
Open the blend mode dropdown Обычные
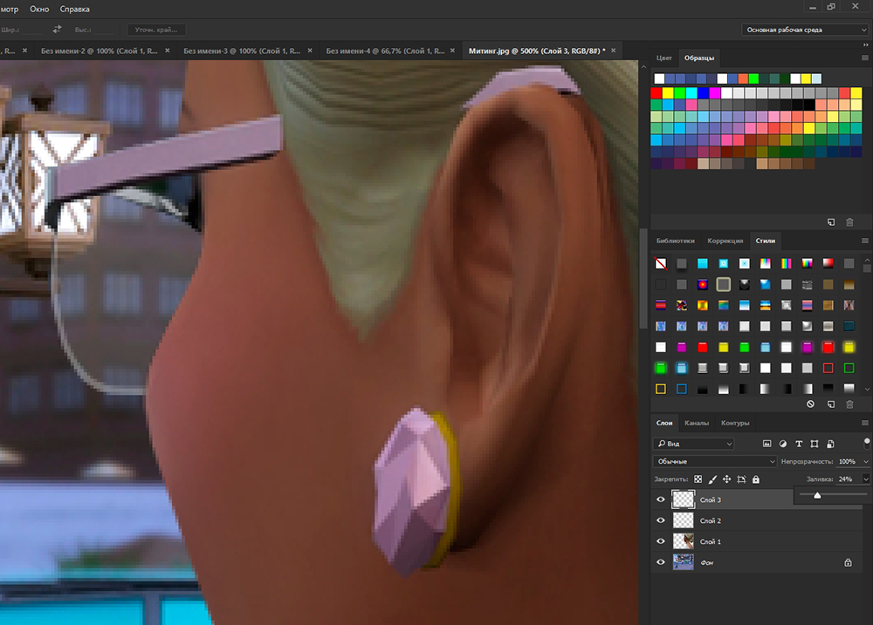click(714, 461)
